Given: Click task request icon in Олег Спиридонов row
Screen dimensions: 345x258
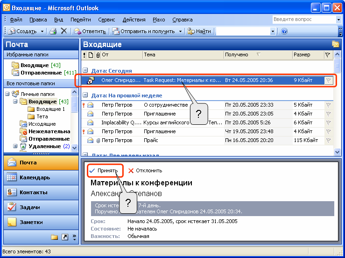Looking at the screenshot, I should 91,81.
